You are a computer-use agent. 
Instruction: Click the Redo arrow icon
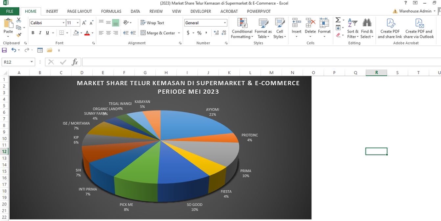pos(27,50)
